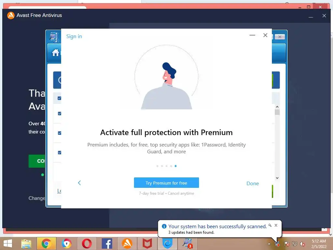Open muted volume tray icon
This screenshot has height=250, width=333.
pos(302,244)
